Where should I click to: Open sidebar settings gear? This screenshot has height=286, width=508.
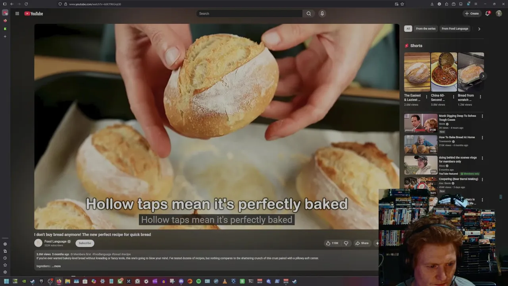click(x=5, y=272)
